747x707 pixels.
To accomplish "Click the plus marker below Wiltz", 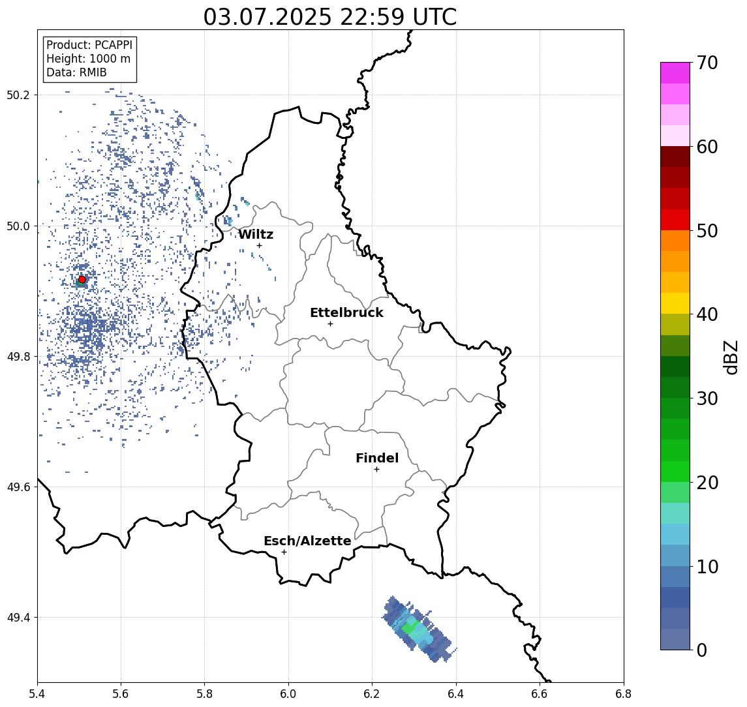I will click(259, 245).
